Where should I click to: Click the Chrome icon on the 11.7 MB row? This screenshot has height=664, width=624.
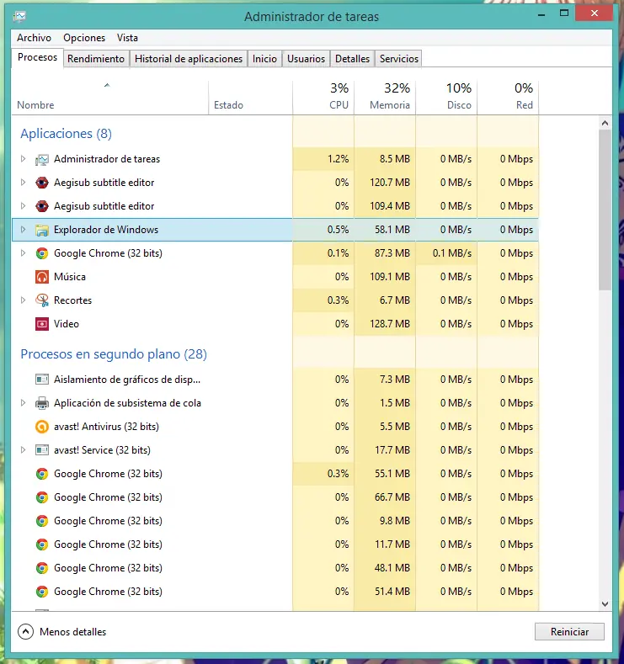[x=42, y=544]
